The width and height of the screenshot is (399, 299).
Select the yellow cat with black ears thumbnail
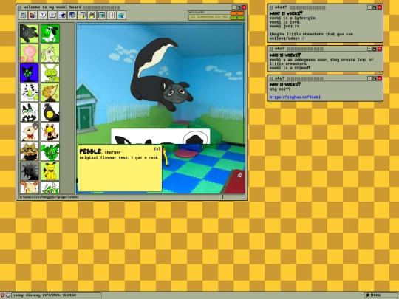tap(50, 171)
